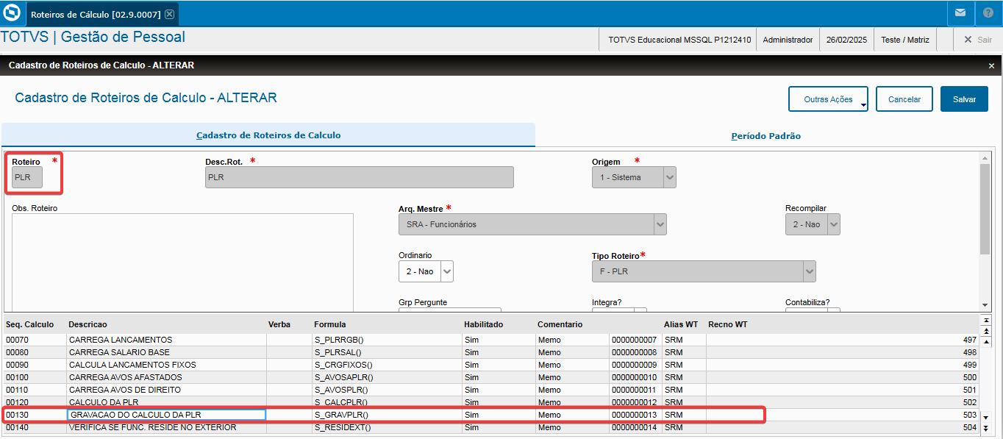
Task: Select the CALCULA LANCAMENTOS FIXOS description cell
Action: point(166,365)
